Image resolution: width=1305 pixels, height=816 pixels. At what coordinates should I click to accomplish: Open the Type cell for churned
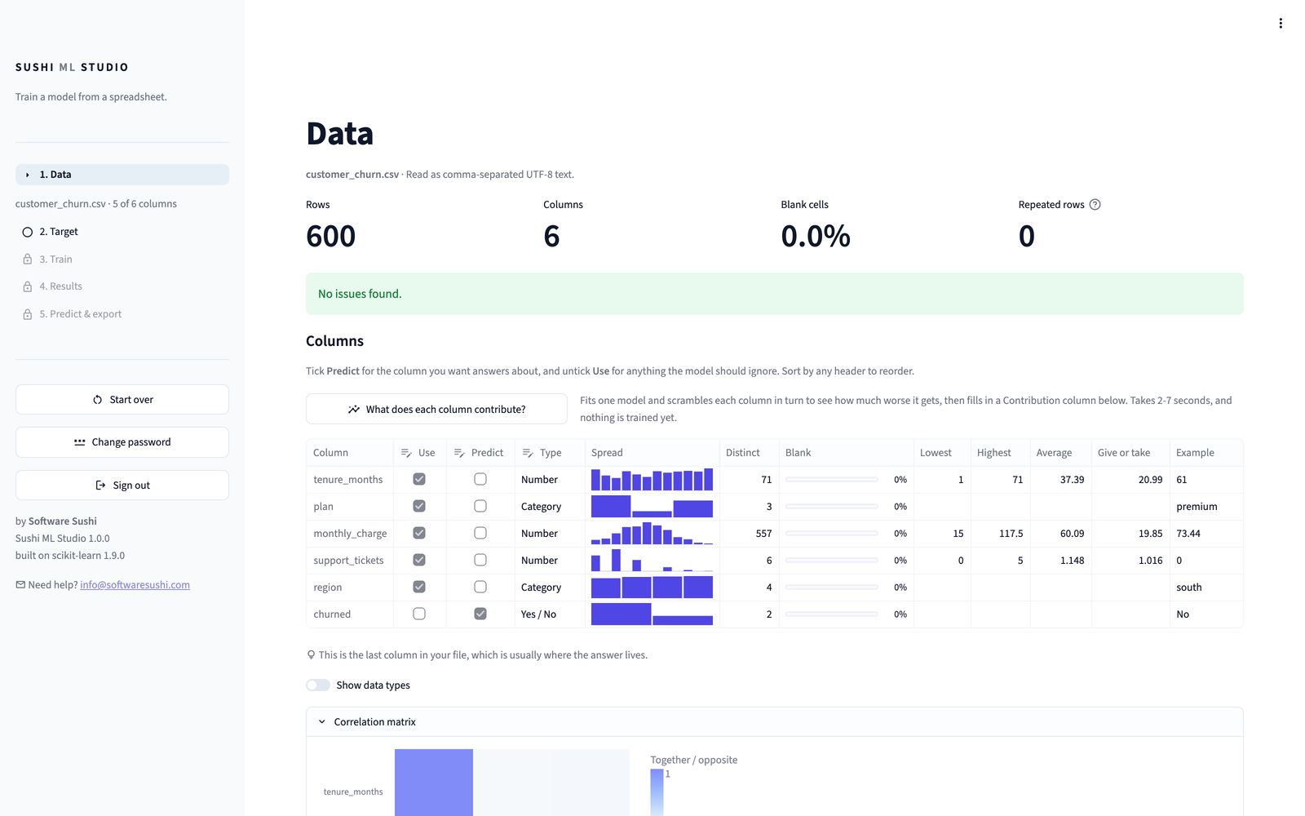[x=551, y=614]
